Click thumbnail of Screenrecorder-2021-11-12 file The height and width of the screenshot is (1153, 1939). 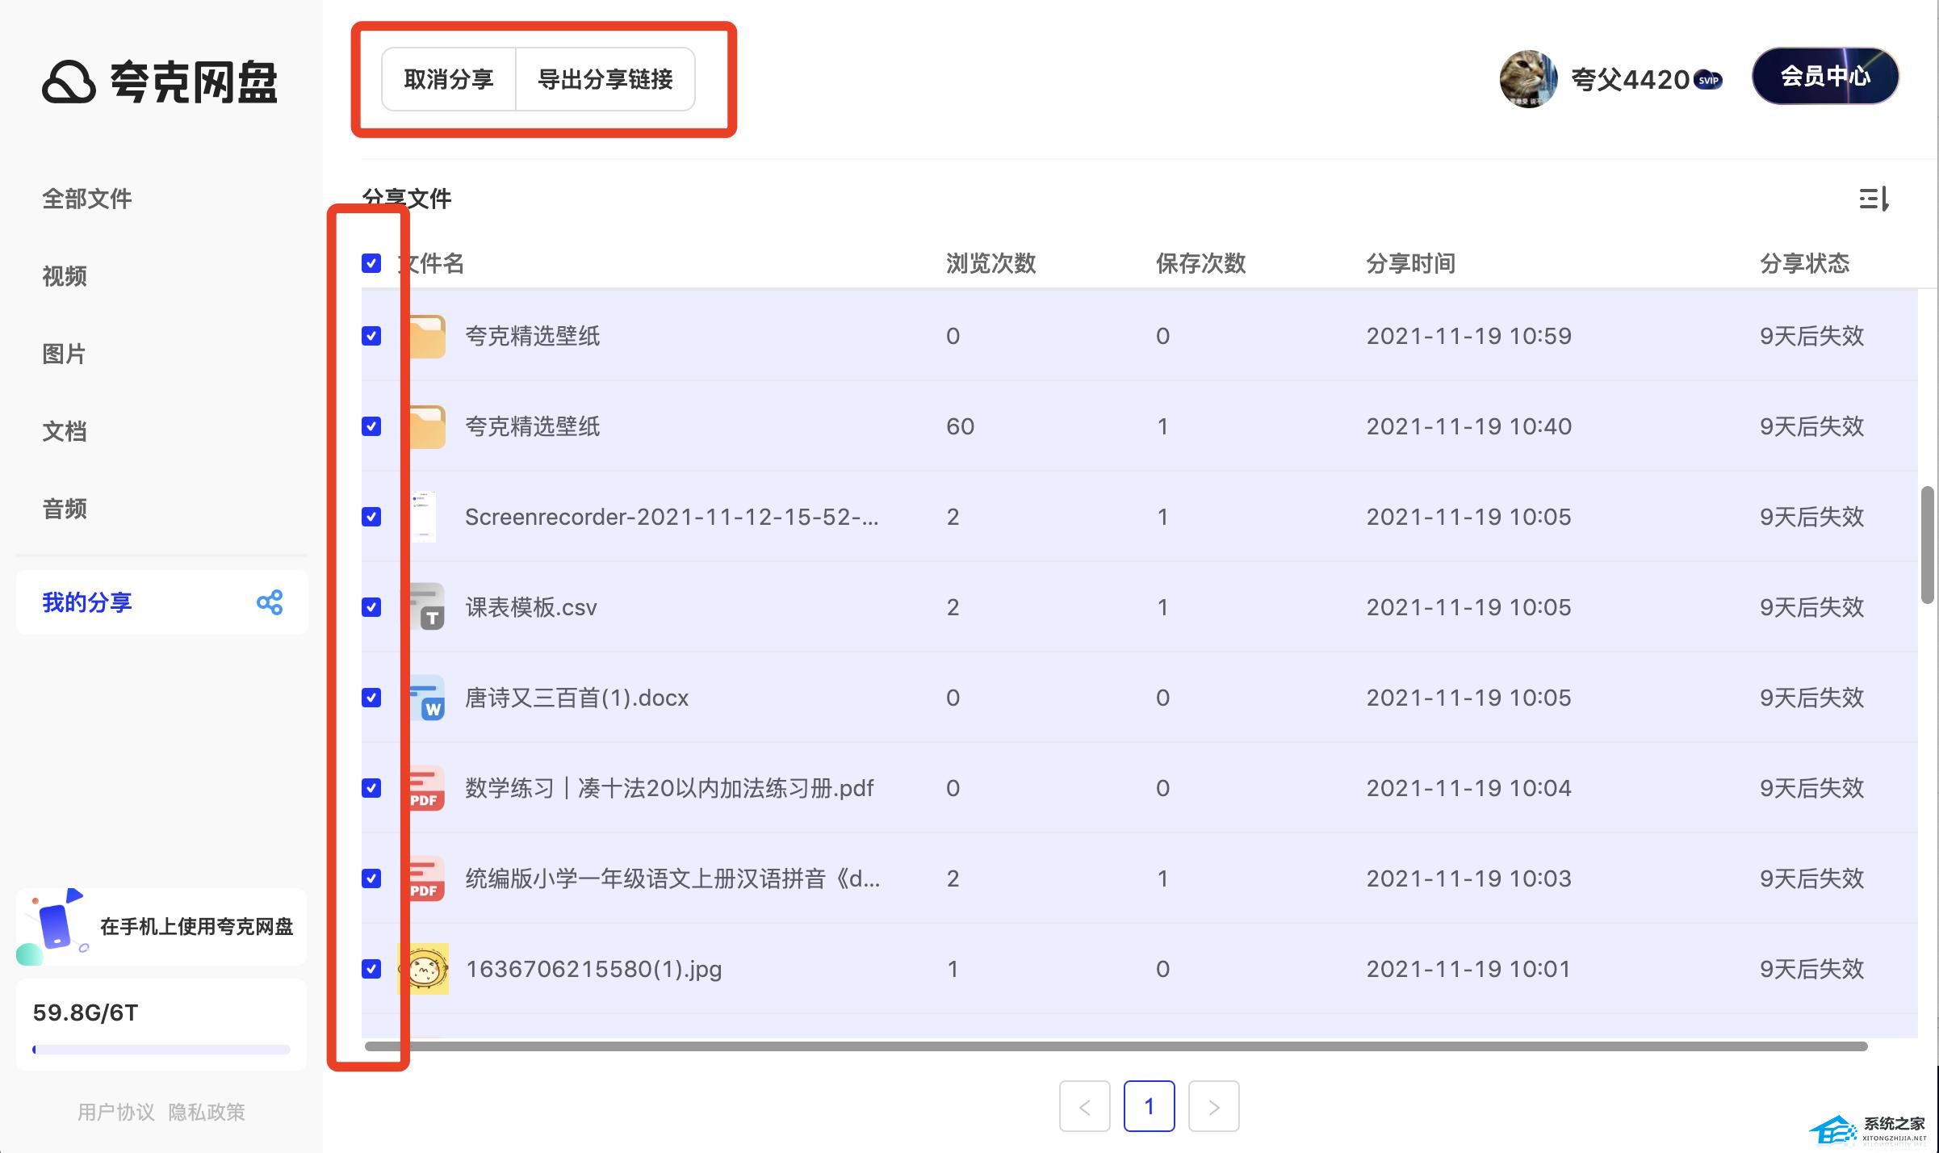click(x=423, y=517)
